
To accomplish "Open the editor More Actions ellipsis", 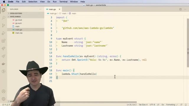I will point(185,9).
